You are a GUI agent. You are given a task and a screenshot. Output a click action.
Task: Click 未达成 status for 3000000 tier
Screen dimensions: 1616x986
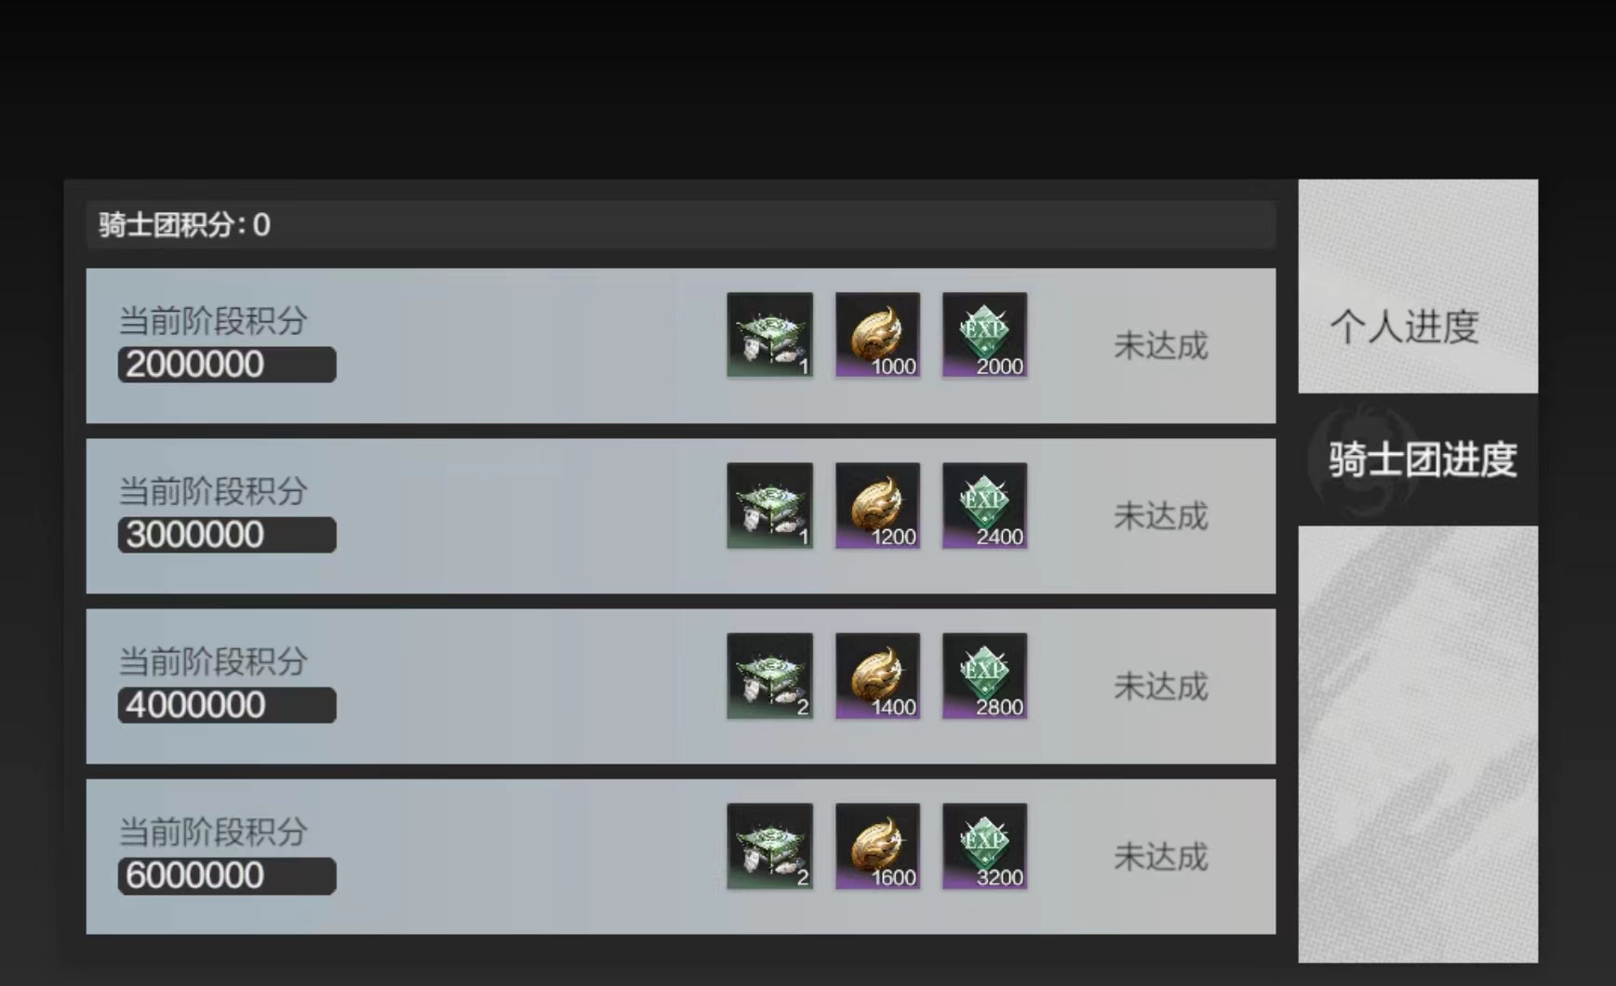[1160, 516]
